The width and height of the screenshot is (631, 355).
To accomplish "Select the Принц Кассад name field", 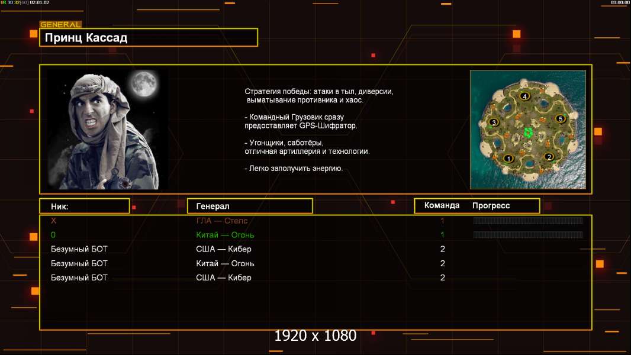I will pos(149,37).
